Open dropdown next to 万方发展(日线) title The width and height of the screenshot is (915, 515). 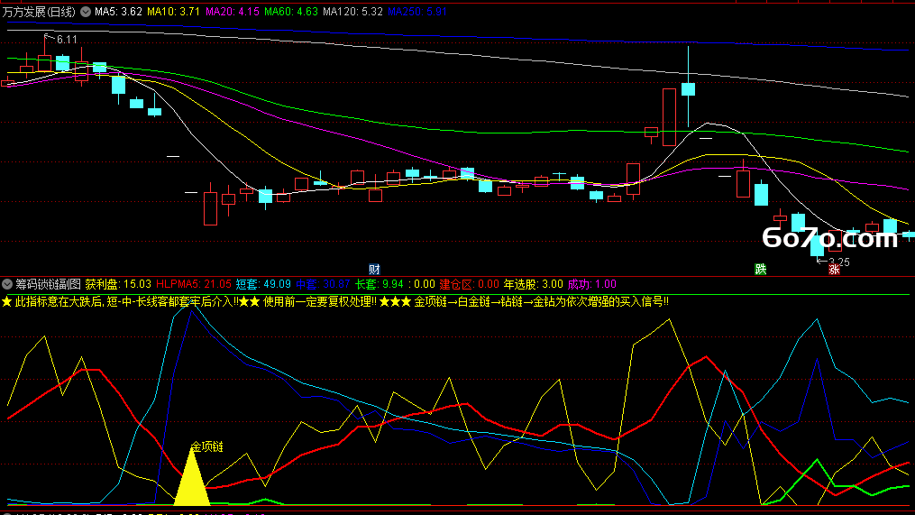(86, 12)
